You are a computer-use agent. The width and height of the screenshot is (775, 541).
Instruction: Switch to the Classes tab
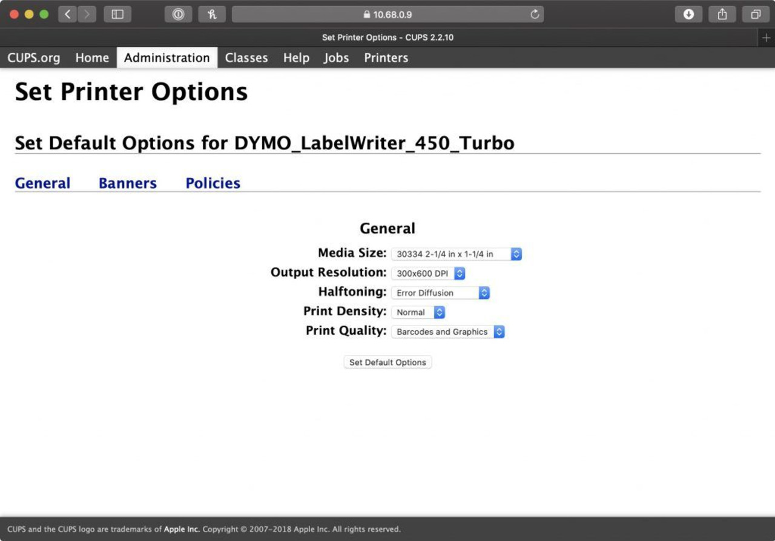(246, 57)
